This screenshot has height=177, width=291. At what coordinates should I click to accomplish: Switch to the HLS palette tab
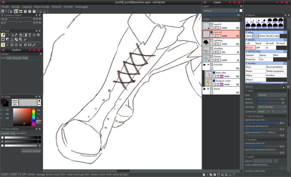13,133
